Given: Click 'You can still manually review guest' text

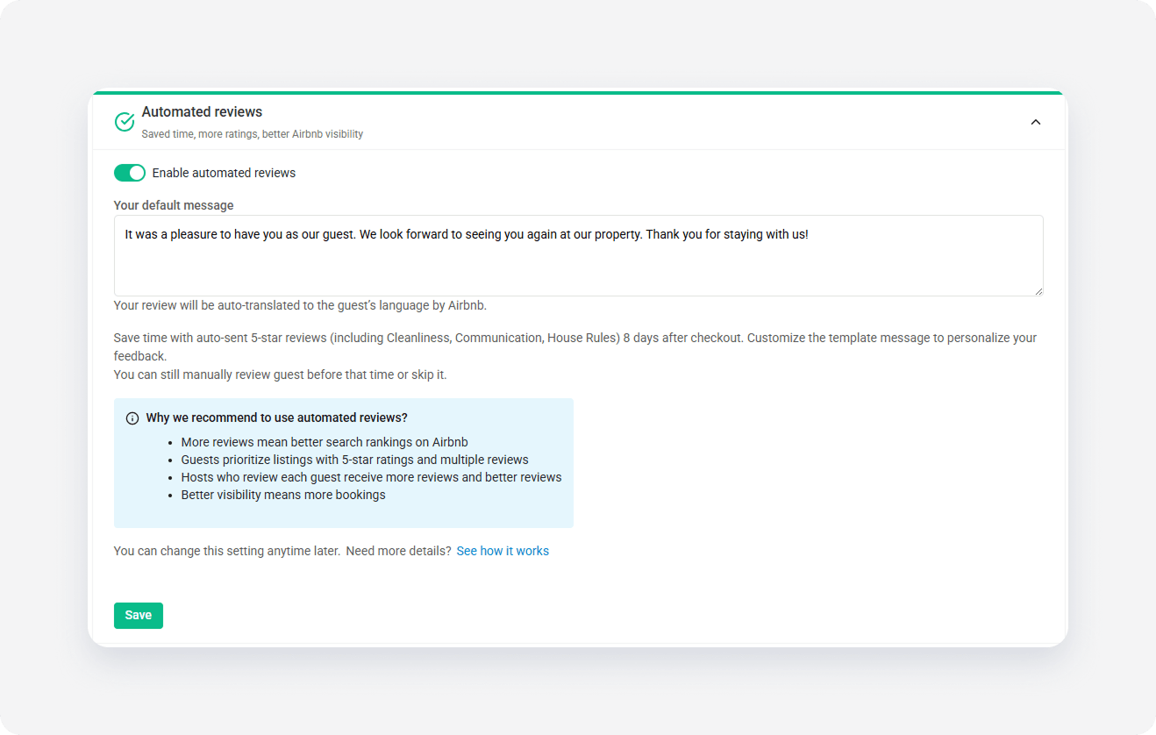Looking at the screenshot, I should click(280, 375).
